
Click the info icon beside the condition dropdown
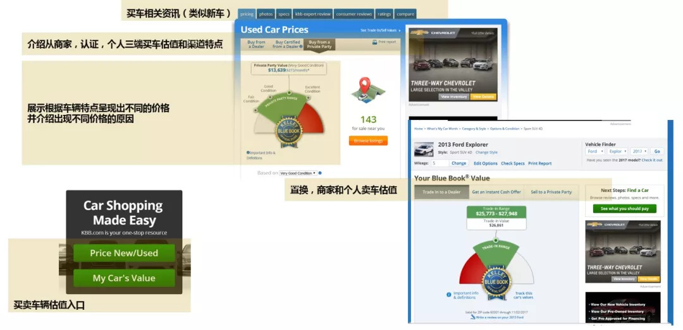tap(320, 173)
